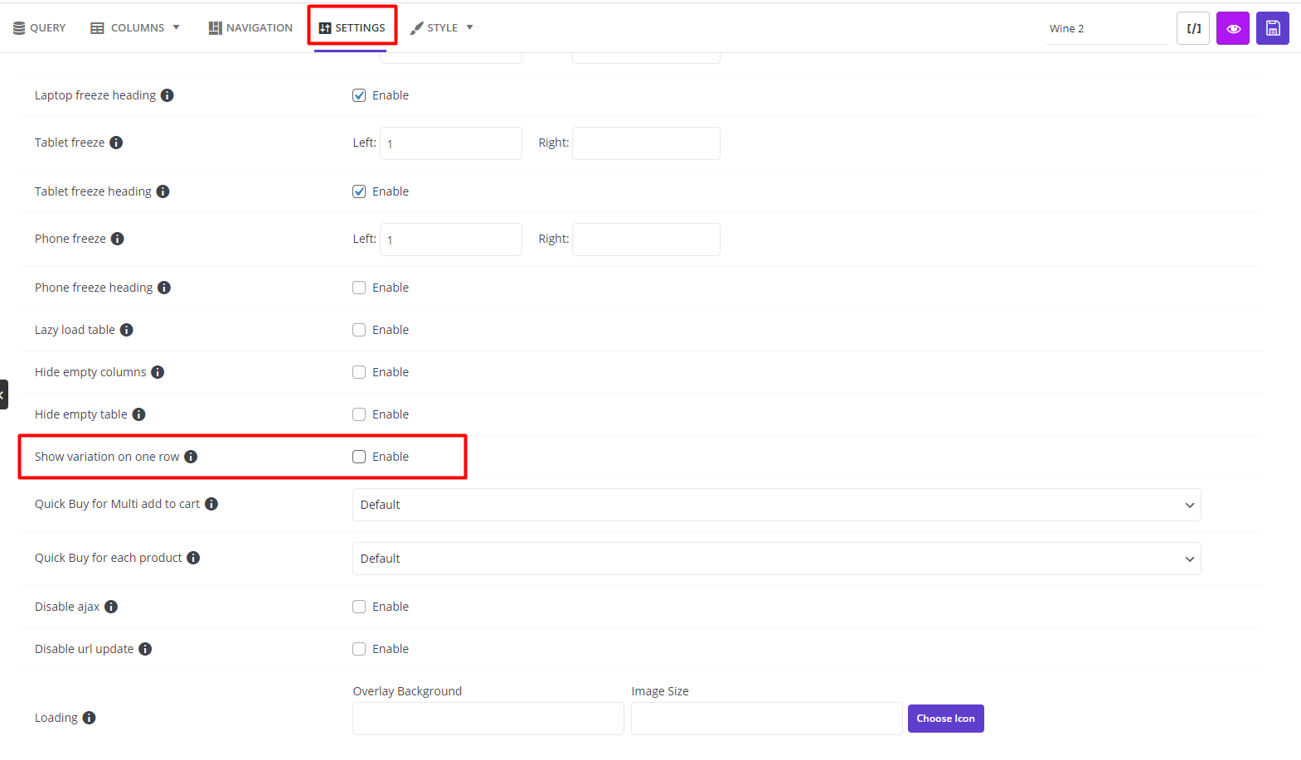Uncheck Laptop freeze heading Enable checkbox
Viewport: 1301px width, 760px height.
(359, 95)
